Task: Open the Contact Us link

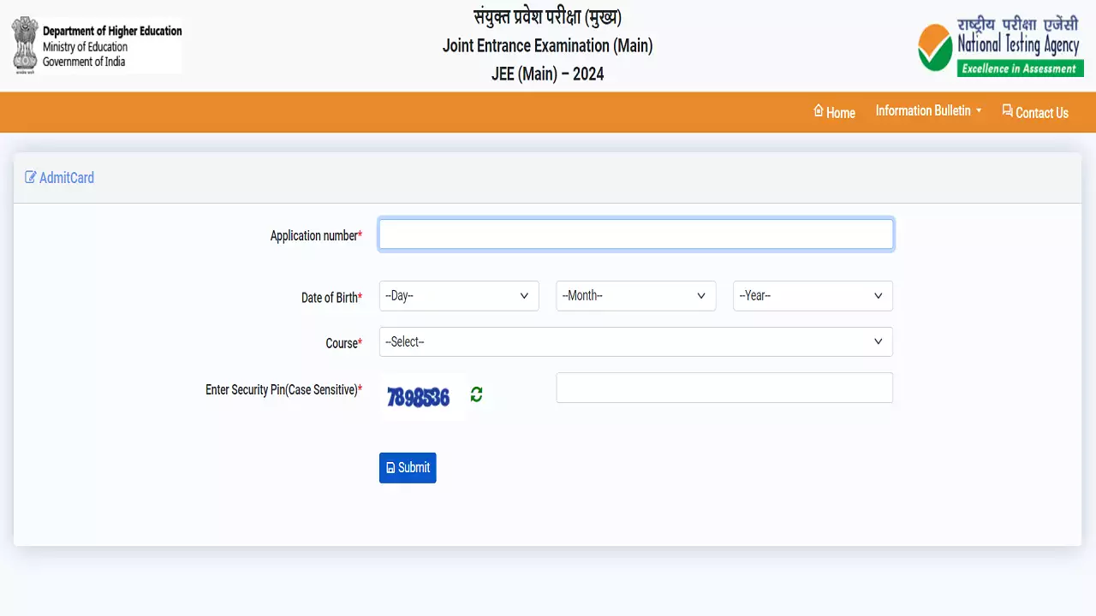Action: click(x=1041, y=113)
